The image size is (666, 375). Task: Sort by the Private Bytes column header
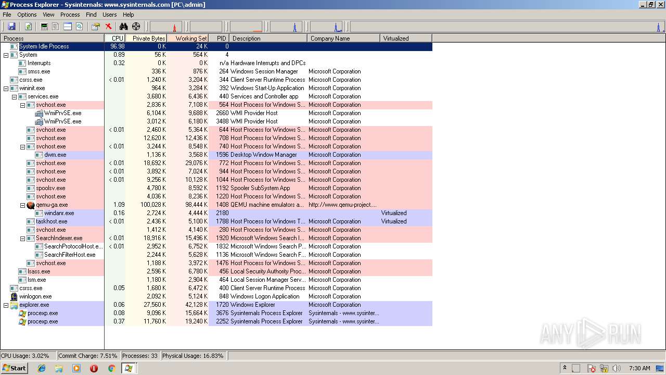click(146, 38)
